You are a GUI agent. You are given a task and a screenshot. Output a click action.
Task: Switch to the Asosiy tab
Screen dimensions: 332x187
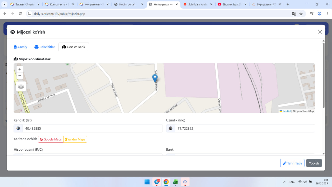(20, 47)
